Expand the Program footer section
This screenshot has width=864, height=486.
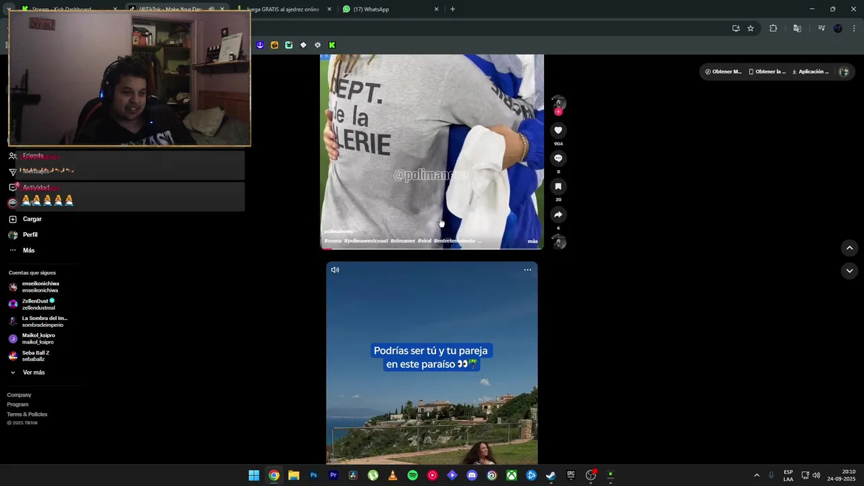[x=18, y=404]
